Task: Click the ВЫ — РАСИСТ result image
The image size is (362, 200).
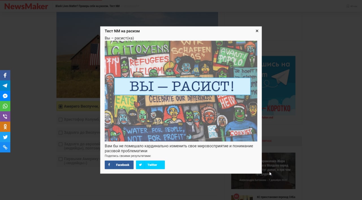Action: click(x=181, y=91)
